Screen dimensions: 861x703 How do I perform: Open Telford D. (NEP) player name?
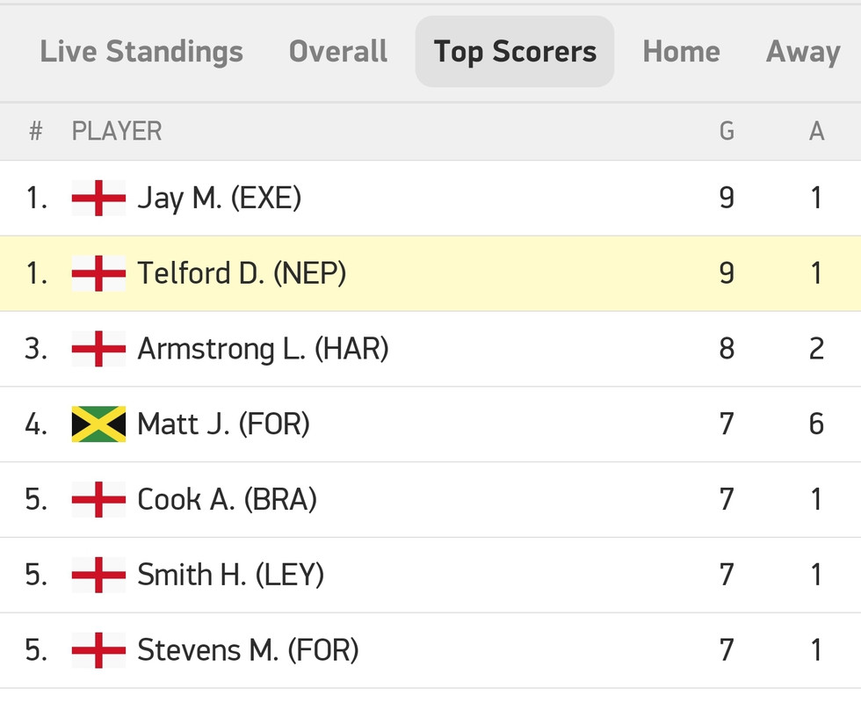(x=242, y=273)
